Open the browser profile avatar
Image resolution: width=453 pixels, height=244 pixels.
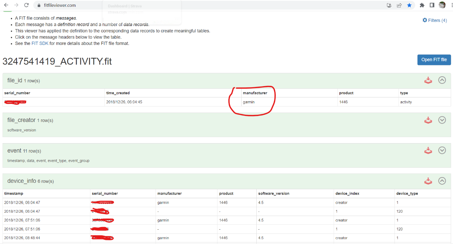coord(442,5)
